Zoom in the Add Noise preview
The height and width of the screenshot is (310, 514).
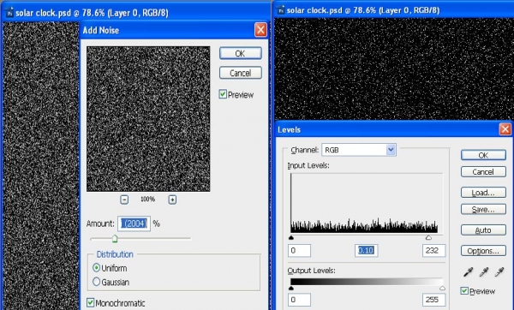(x=172, y=200)
